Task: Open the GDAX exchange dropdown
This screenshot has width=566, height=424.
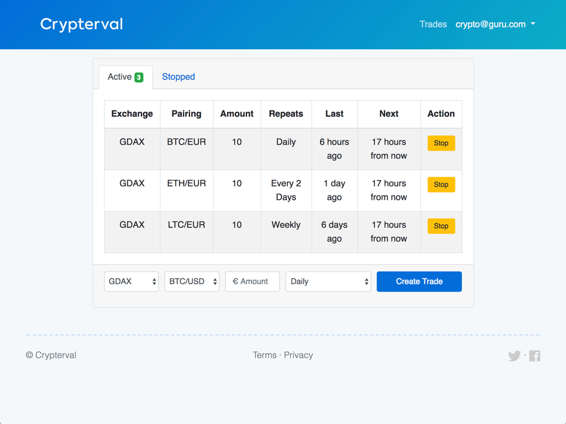Action: pos(132,282)
